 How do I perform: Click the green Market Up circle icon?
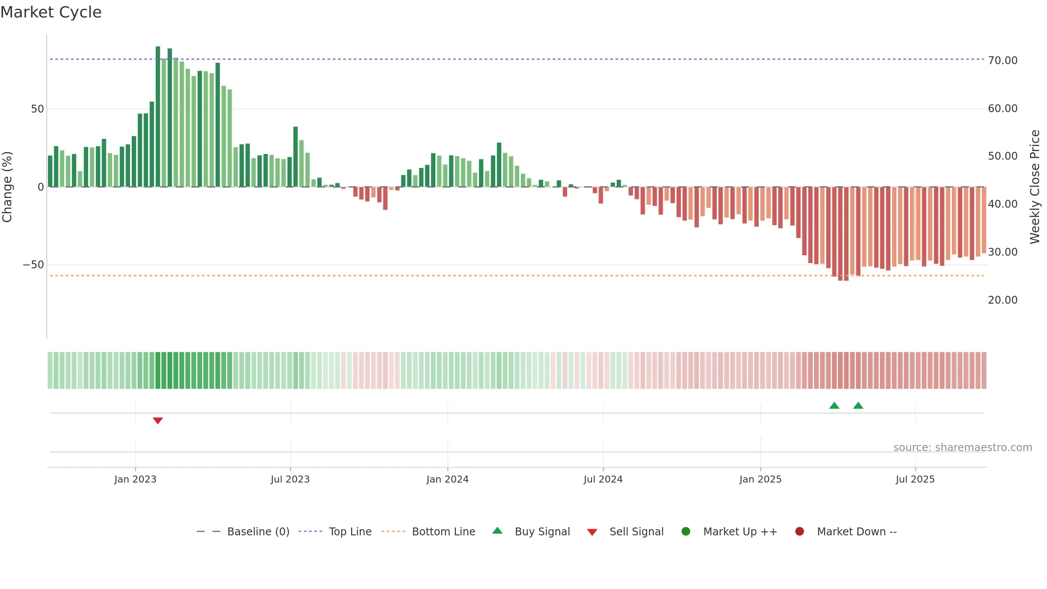[x=686, y=531]
